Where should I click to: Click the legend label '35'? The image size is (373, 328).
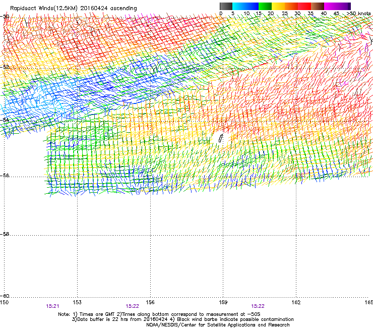310,14
